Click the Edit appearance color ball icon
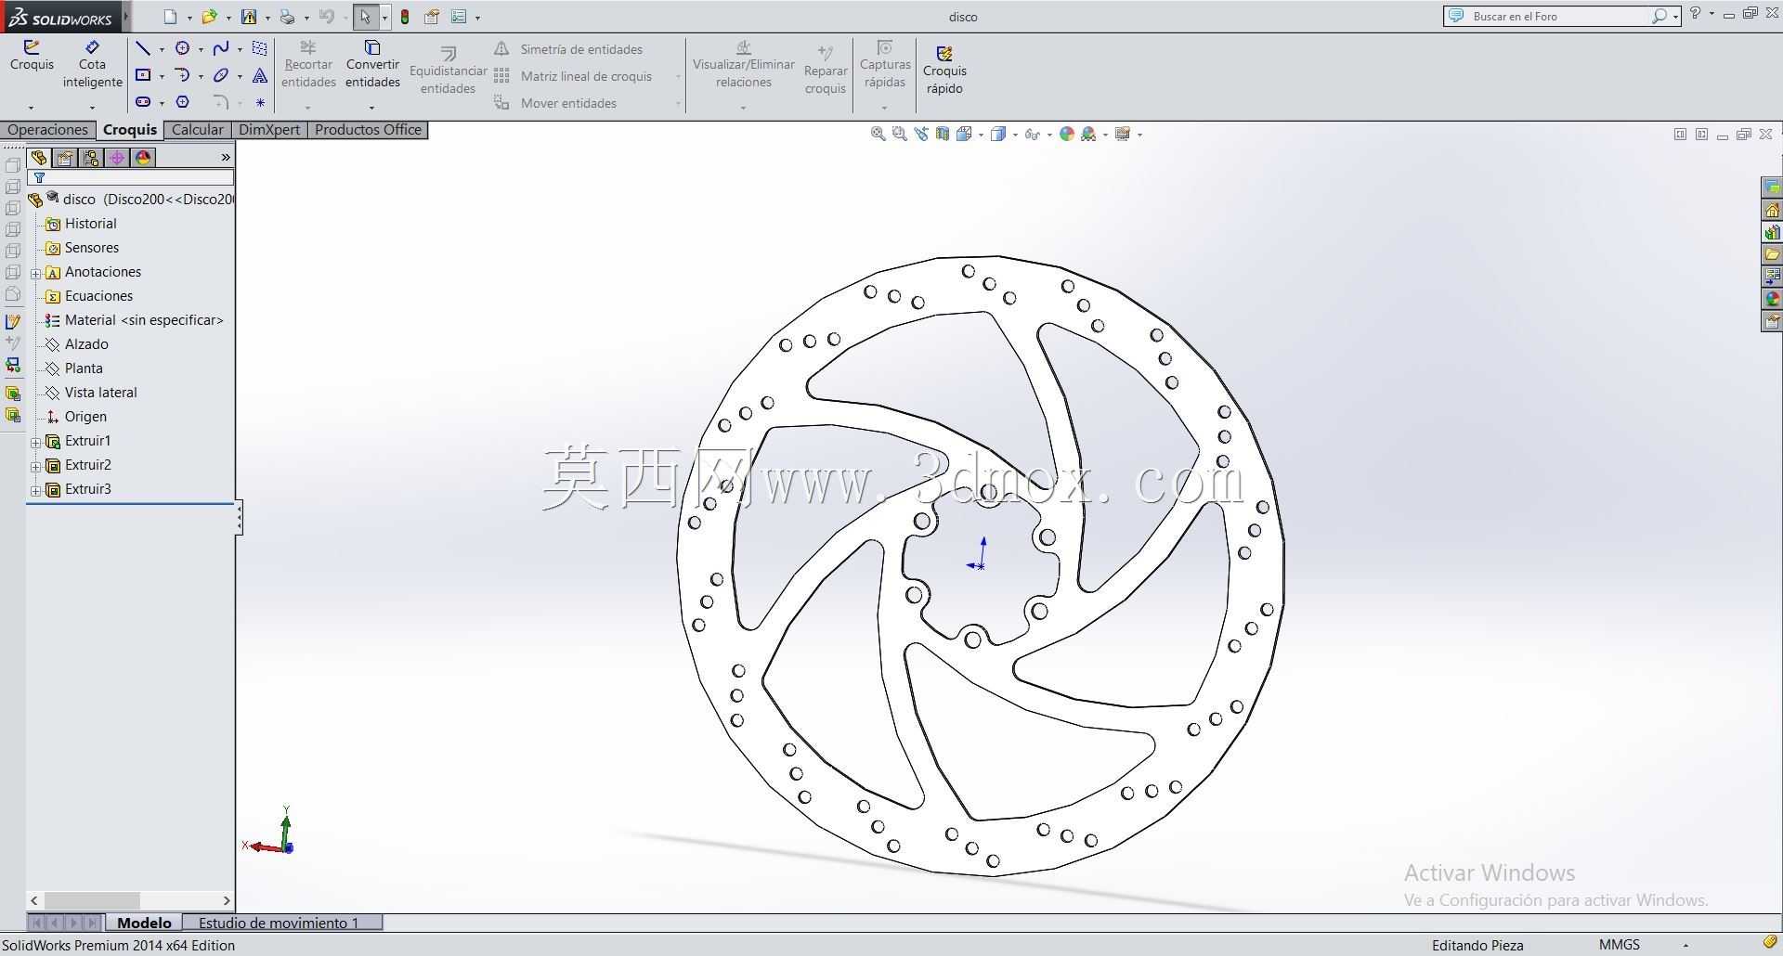Viewport: 1783px width, 956px height. pyautogui.click(x=1067, y=134)
